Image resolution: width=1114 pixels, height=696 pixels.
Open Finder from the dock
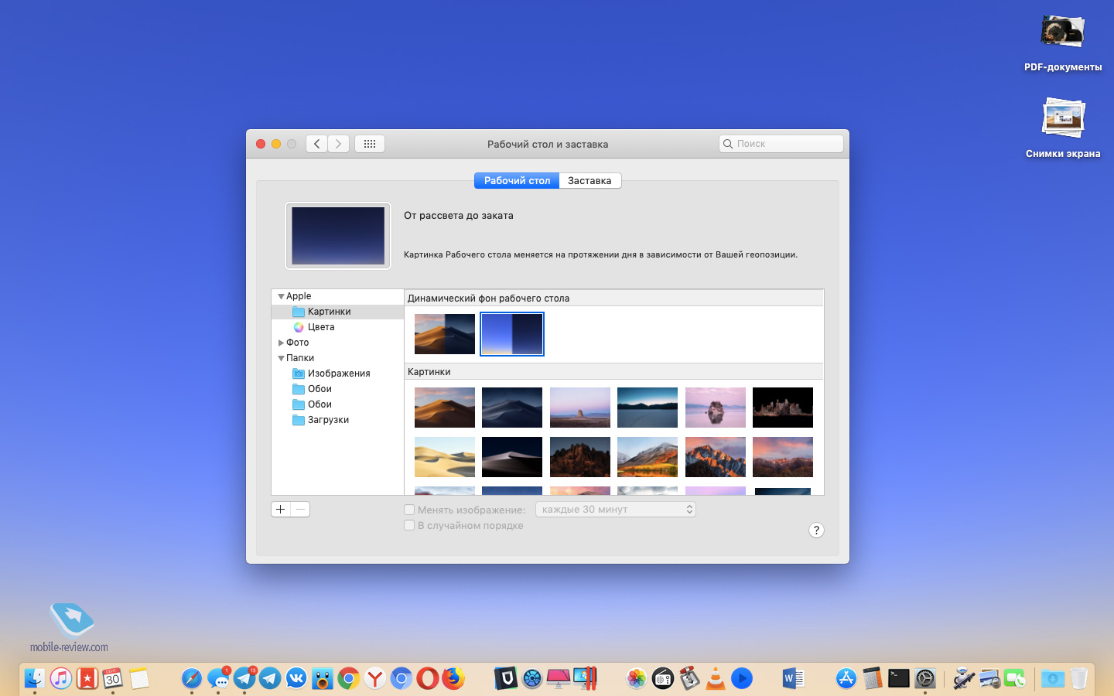coord(35,678)
